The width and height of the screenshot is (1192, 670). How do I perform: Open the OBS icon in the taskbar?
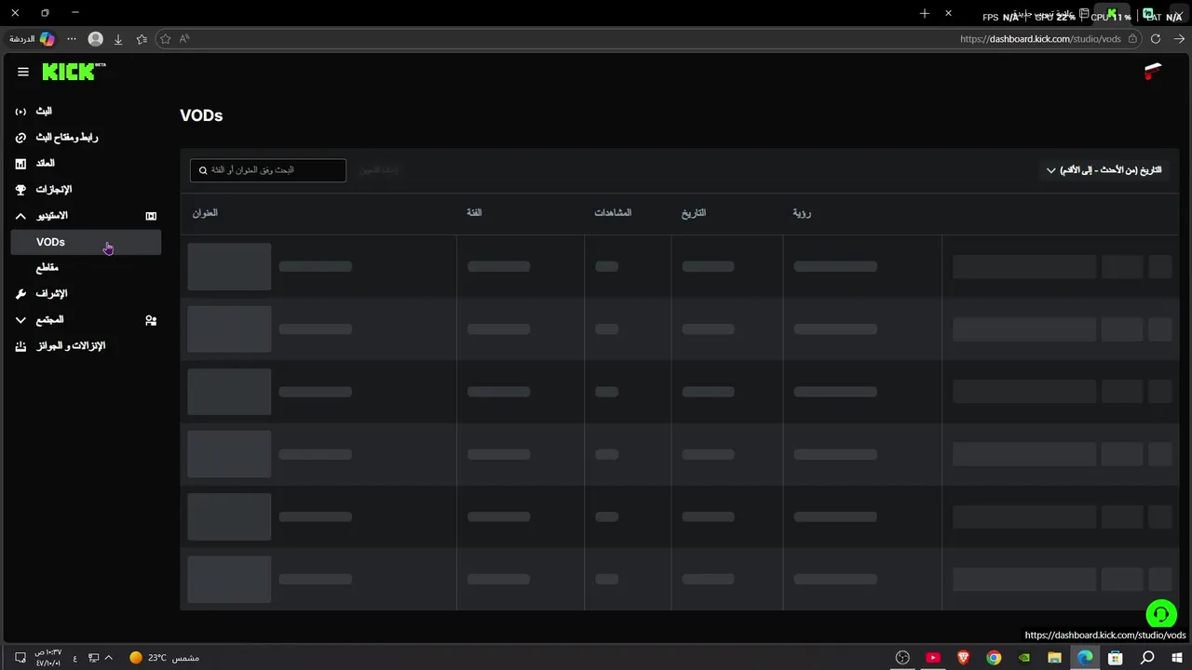click(x=902, y=658)
